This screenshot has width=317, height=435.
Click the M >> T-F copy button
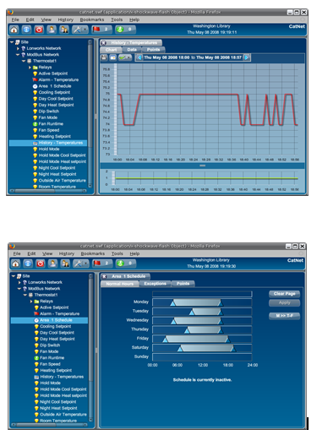click(x=284, y=316)
